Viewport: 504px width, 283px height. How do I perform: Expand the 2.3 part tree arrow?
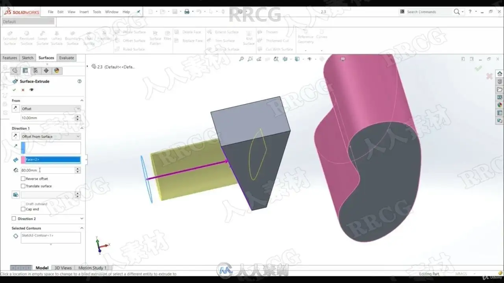(x=87, y=67)
